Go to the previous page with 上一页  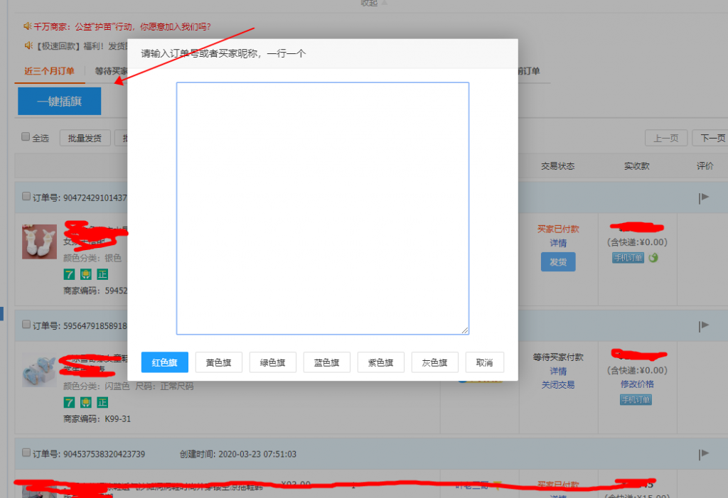click(666, 139)
